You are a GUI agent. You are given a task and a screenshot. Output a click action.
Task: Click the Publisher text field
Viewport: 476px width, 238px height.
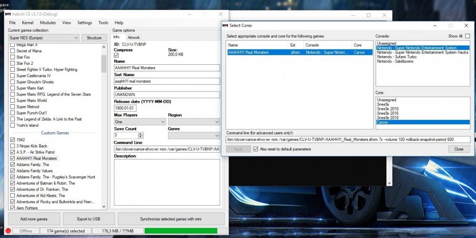167,95
